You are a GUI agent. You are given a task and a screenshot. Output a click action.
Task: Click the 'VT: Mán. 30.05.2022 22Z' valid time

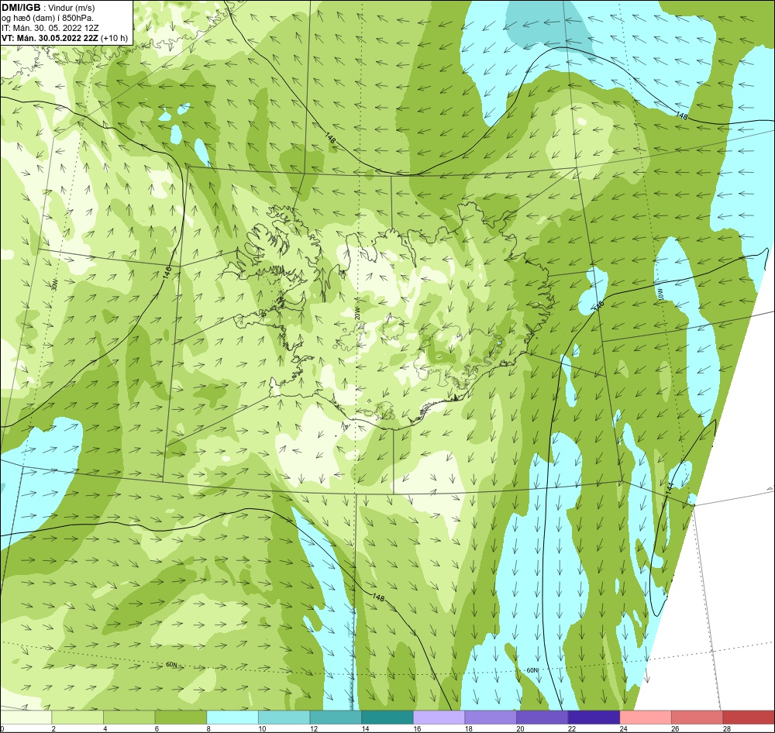point(50,38)
